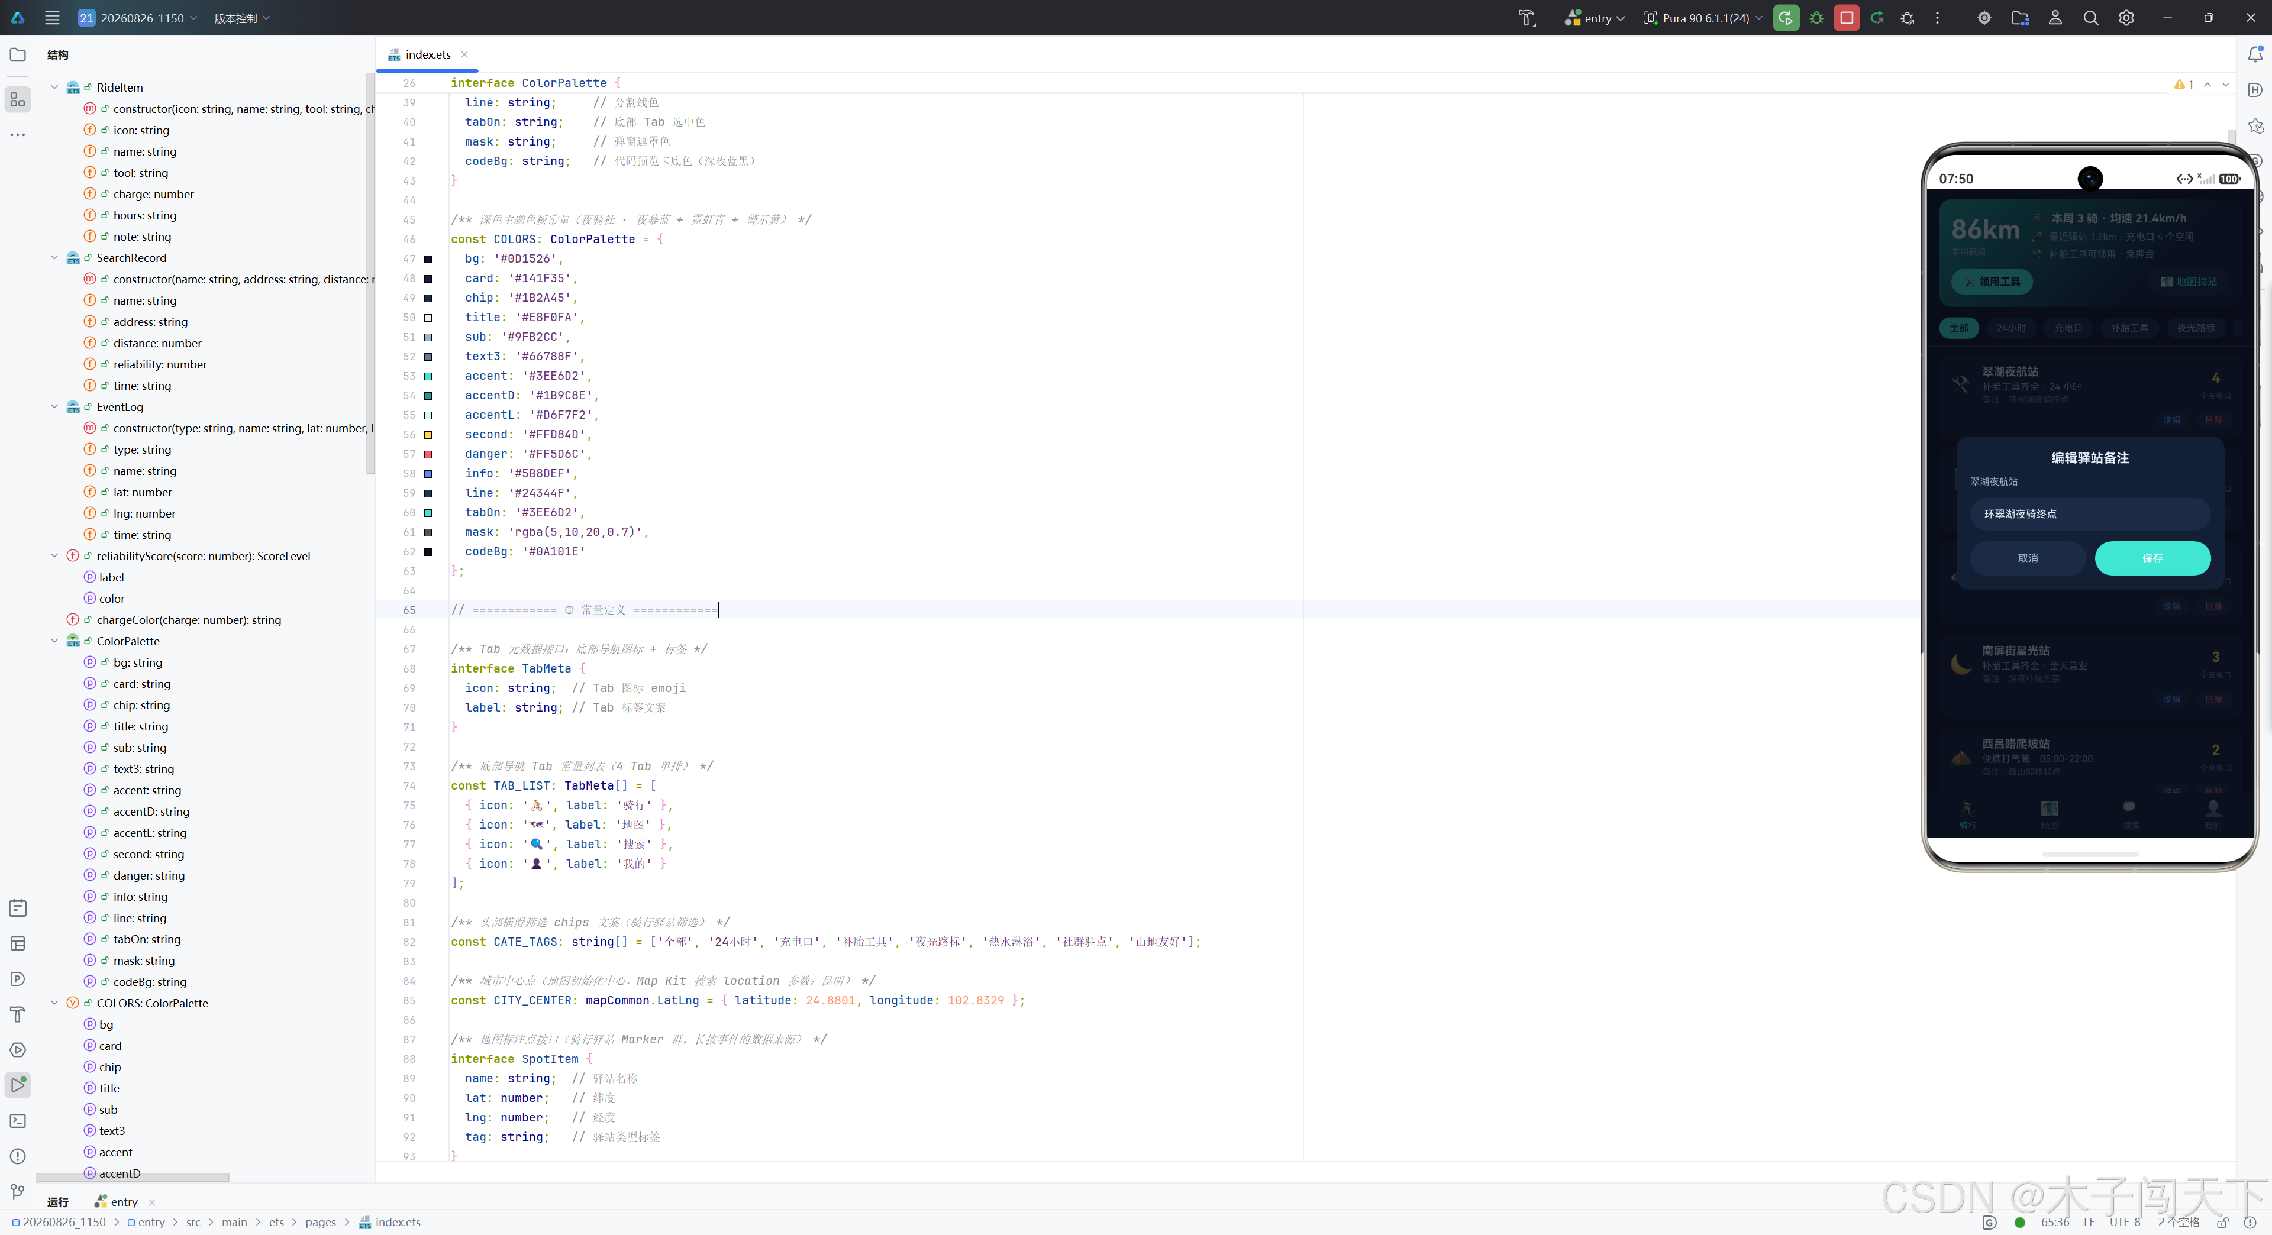2272x1235 pixels.
Task: Close the entry run tab
Action: pos(153,1202)
